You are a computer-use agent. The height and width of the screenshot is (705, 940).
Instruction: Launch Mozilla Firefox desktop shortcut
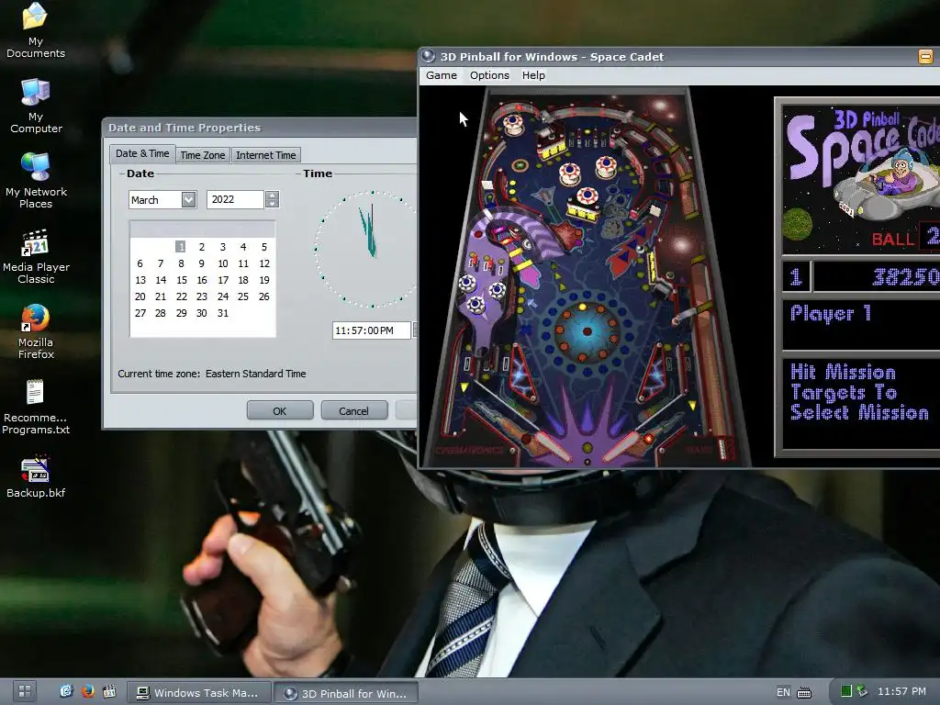(x=36, y=331)
